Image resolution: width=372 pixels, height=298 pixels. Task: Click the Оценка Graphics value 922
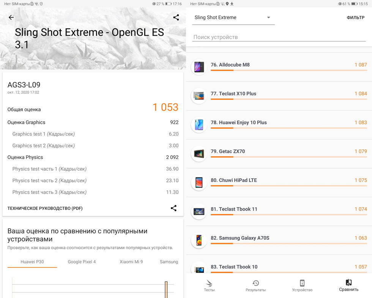[x=174, y=122]
